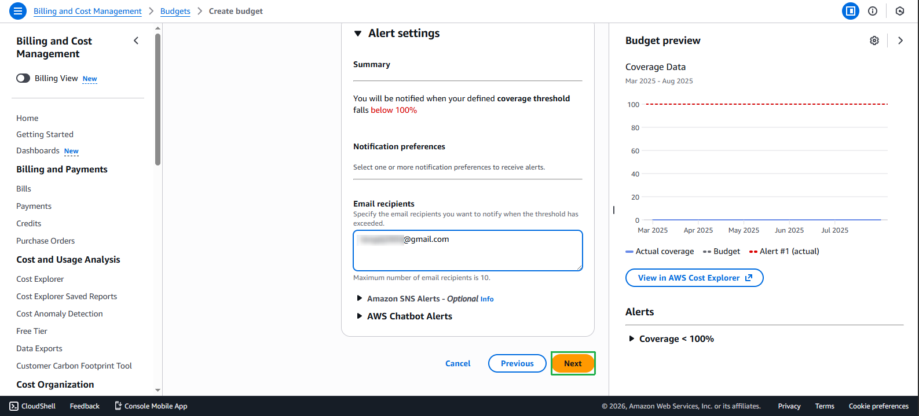Screen dimensions: 919x416
Task: Open Purchase Orders page
Action: (45, 241)
